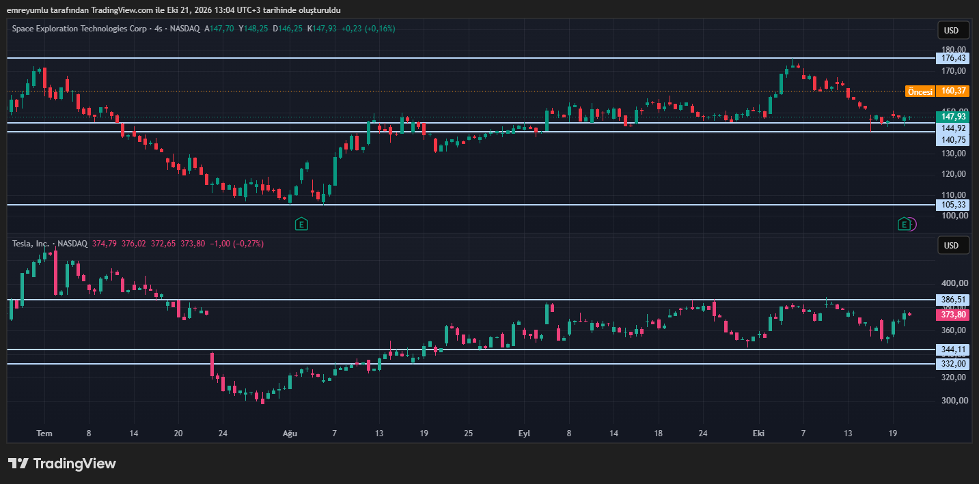
Task: Select the 144,92 line price label
Action: click(x=953, y=128)
